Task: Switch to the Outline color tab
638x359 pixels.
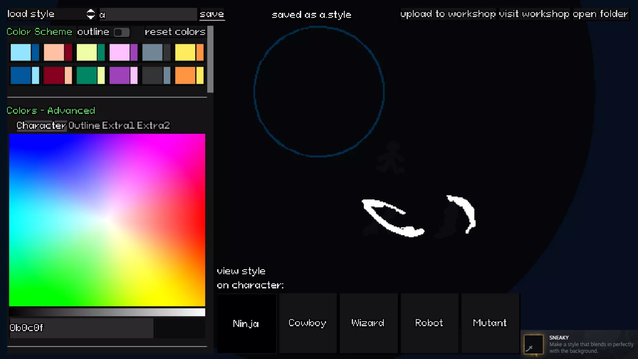Action: pos(84,126)
